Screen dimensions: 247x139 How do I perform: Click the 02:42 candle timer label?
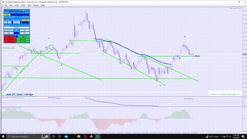(197, 56)
